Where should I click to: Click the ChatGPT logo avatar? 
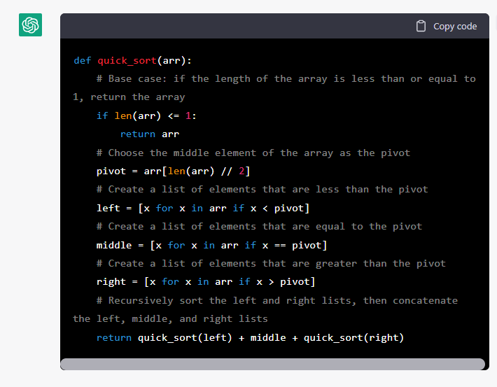[x=30, y=25]
